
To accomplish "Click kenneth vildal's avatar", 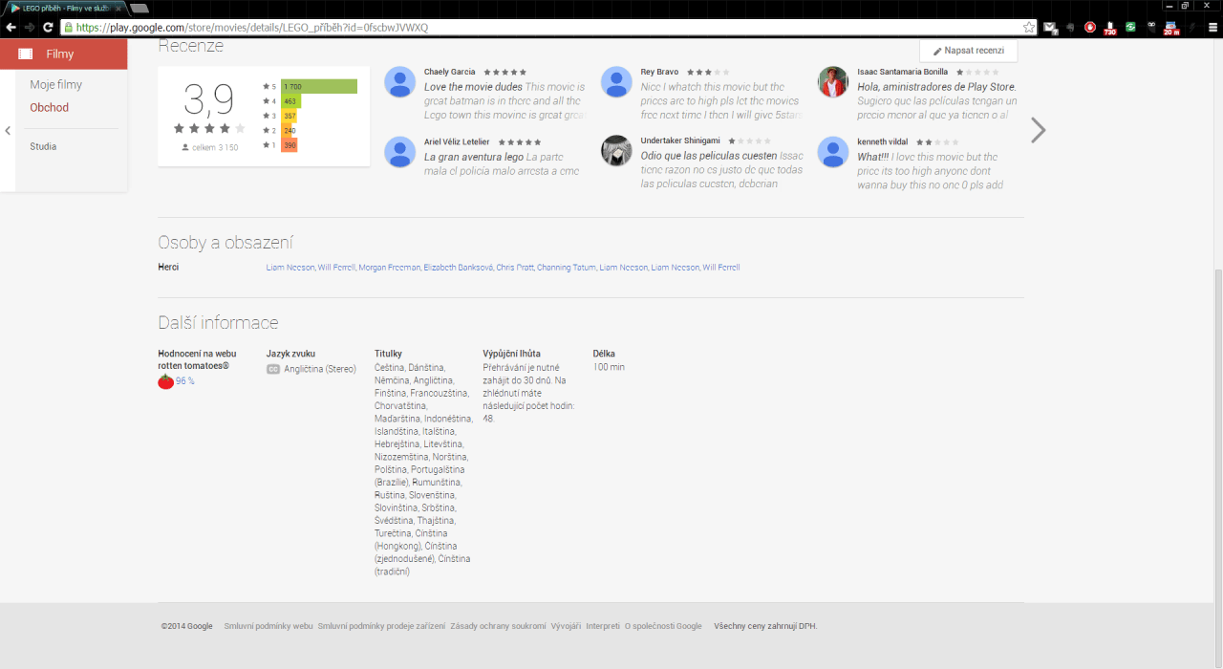I will coord(833,151).
